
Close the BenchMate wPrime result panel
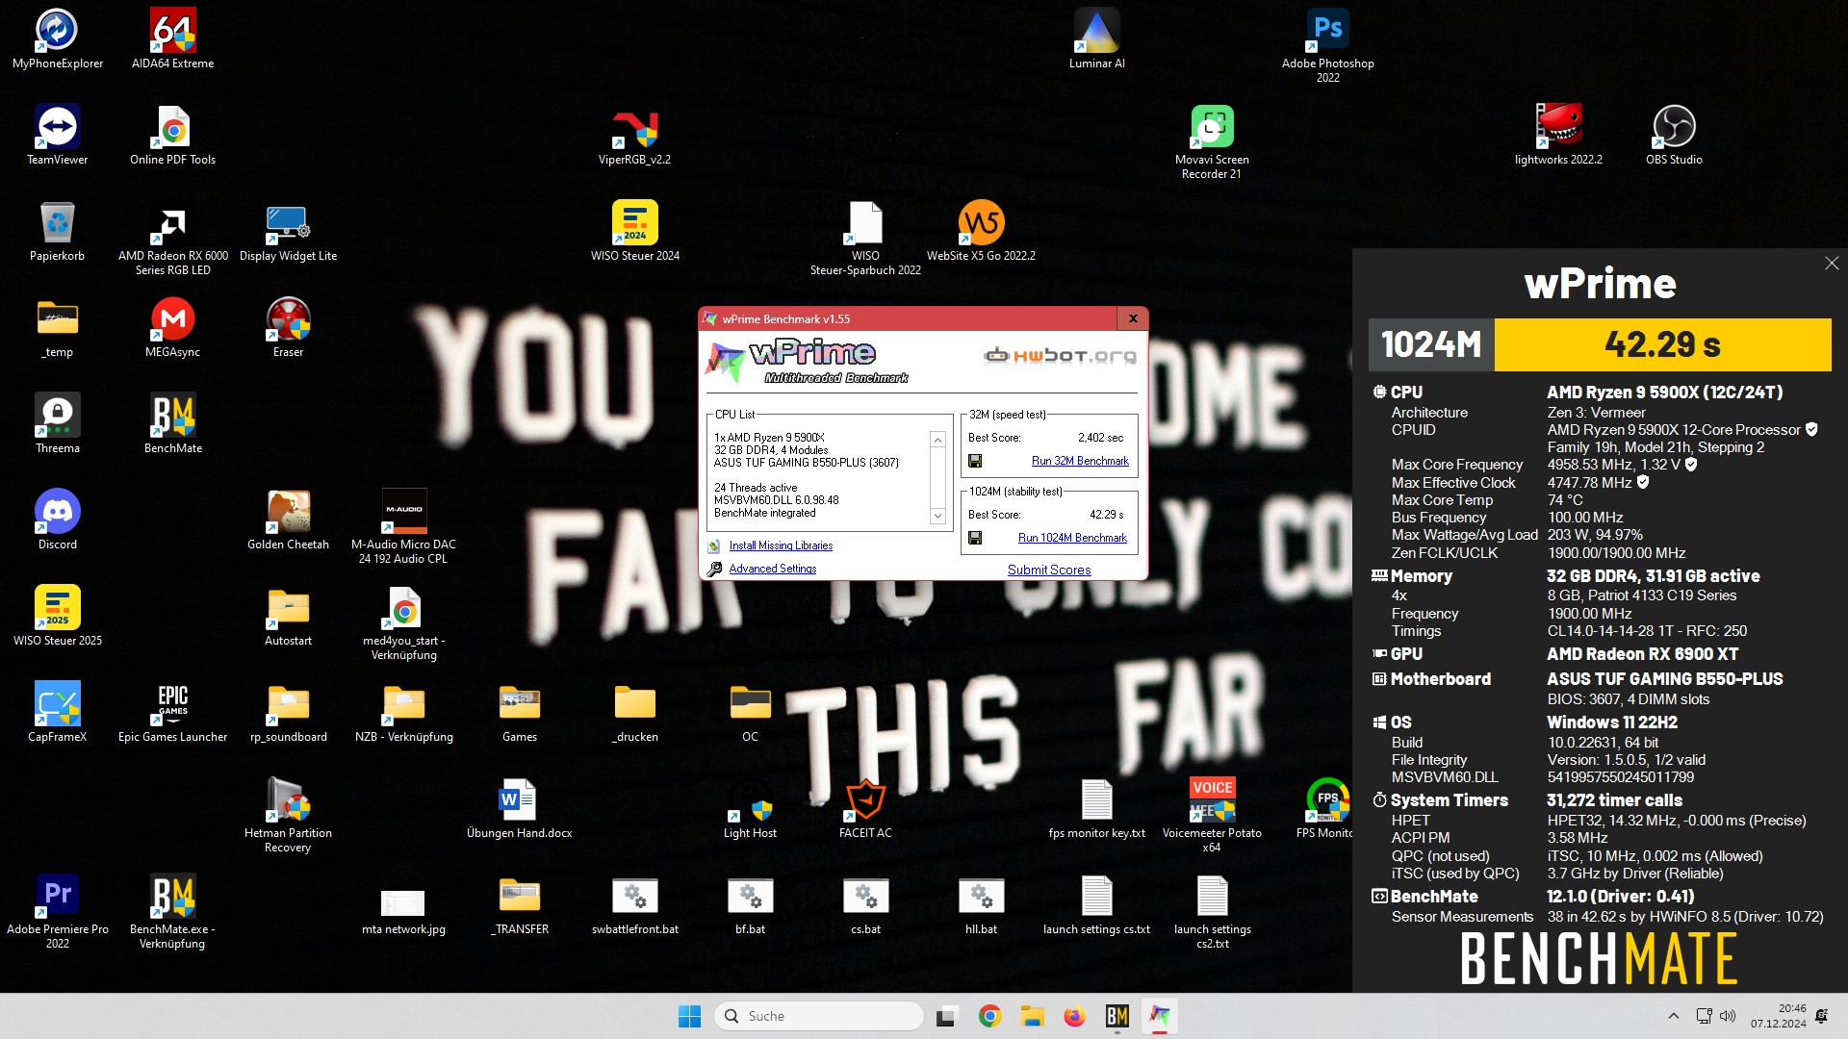tap(1832, 263)
